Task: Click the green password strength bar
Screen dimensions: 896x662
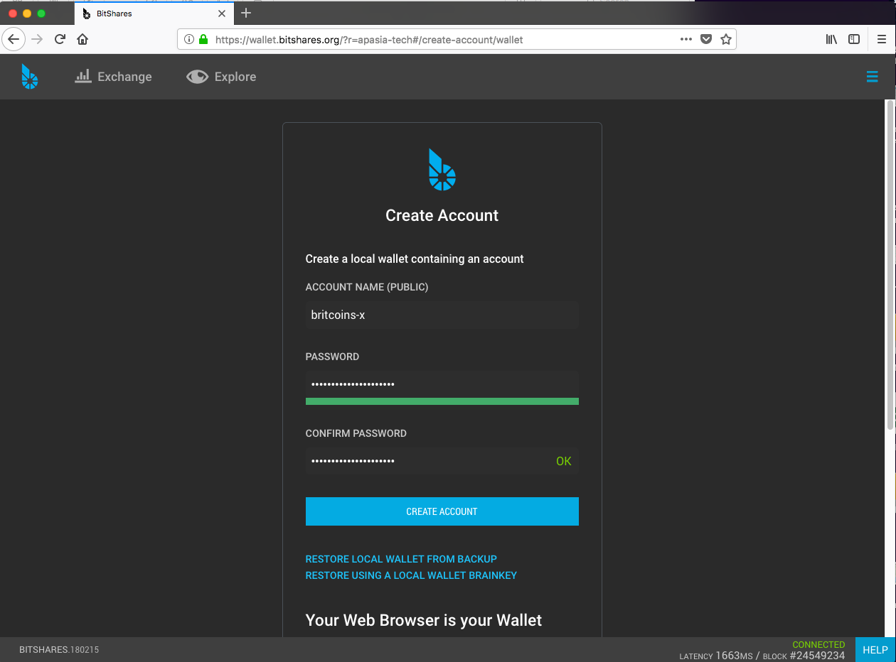Action: coord(442,401)
